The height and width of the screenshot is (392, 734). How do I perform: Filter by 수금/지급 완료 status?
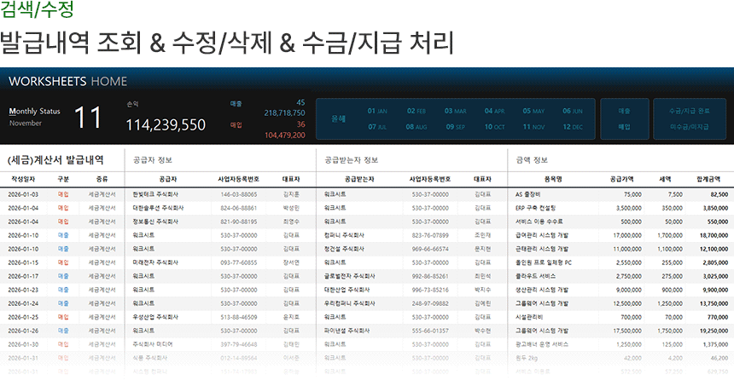pos(689,111)
